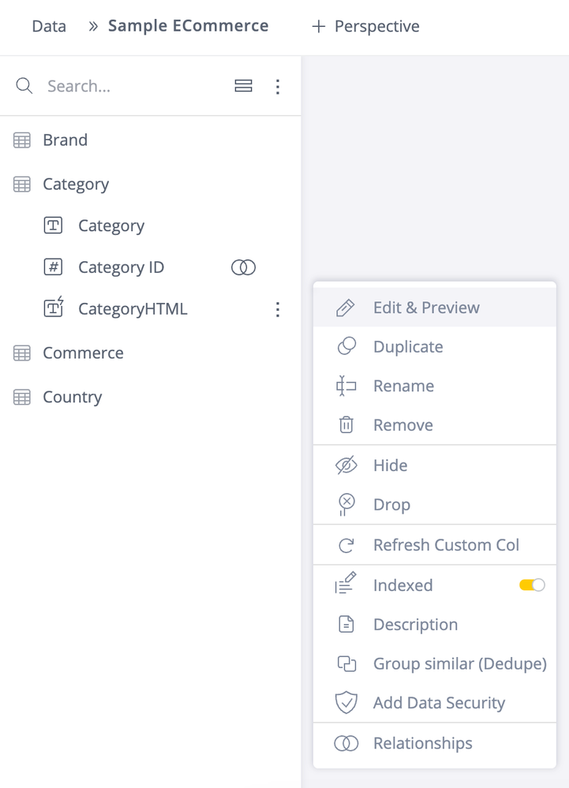
Task: Add a new Perspective
Action: (x=365, y=27)
